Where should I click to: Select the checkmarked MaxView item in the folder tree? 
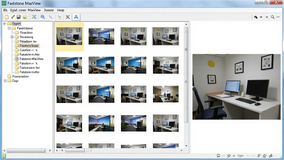[x=32, y=59]
